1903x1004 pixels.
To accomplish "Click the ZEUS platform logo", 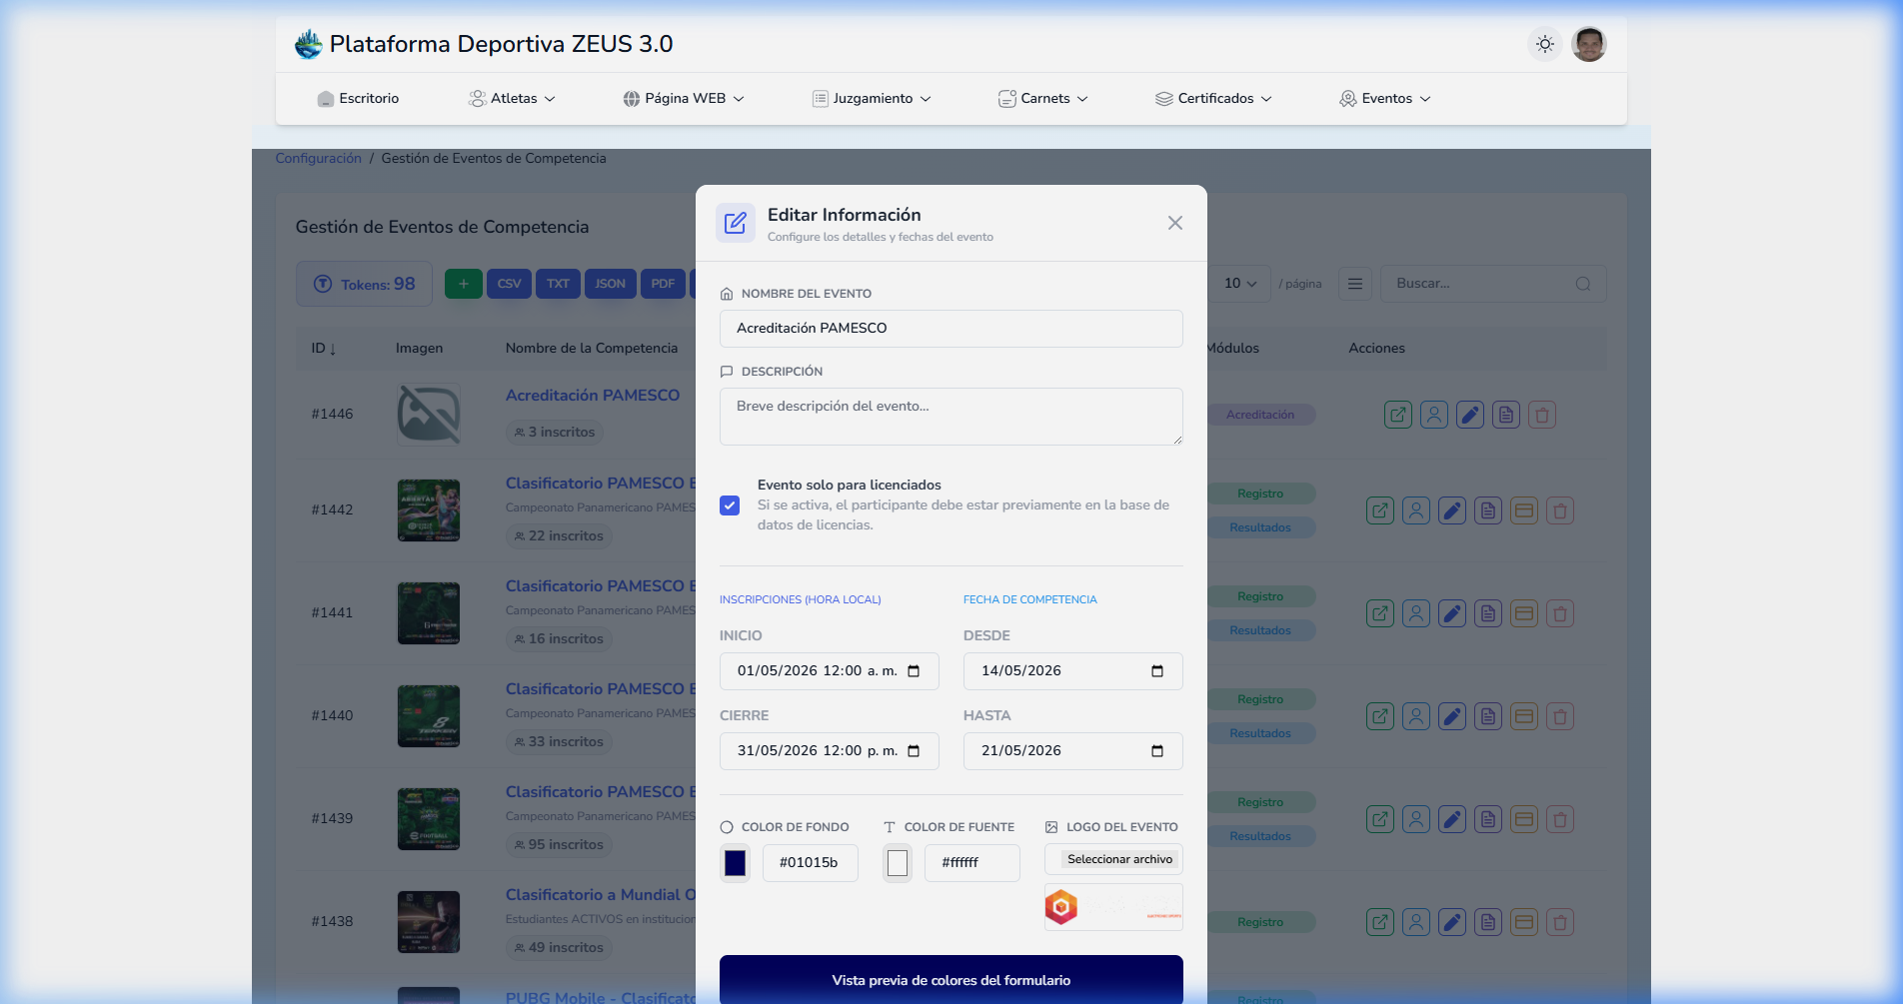I will coord(309,44).
